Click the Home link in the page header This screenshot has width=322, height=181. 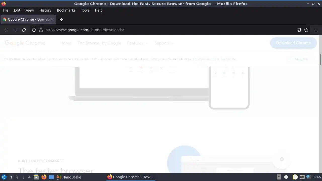[66, 43]
